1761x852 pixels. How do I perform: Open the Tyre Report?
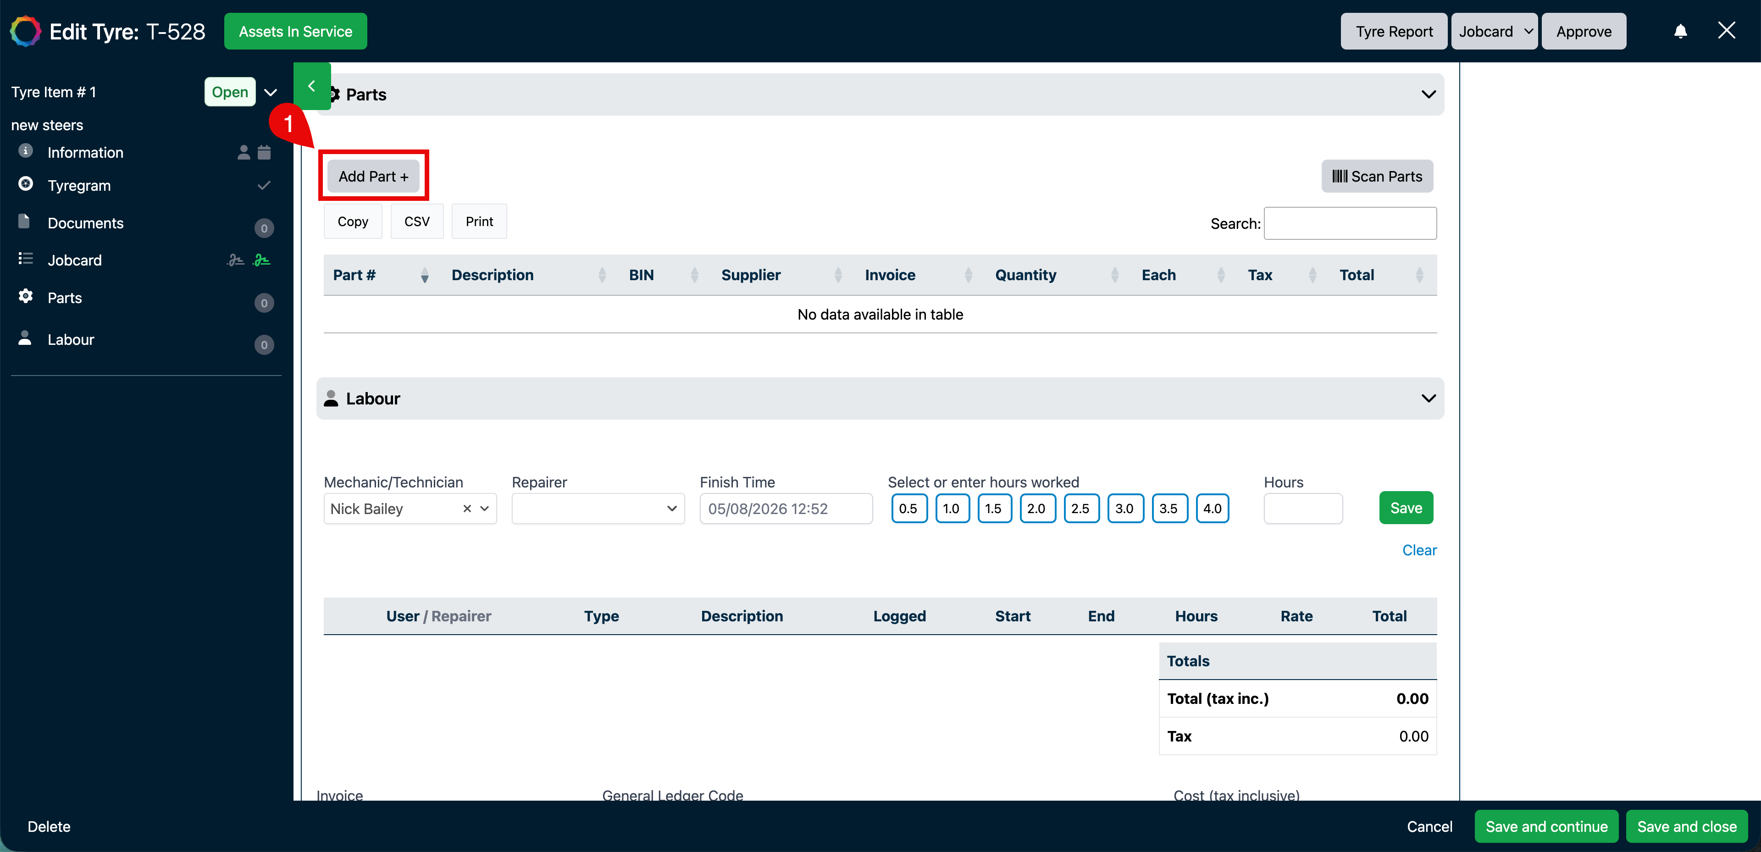[1394, 32]
